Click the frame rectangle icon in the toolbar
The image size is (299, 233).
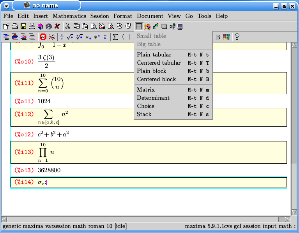click(x=164, y=26)
